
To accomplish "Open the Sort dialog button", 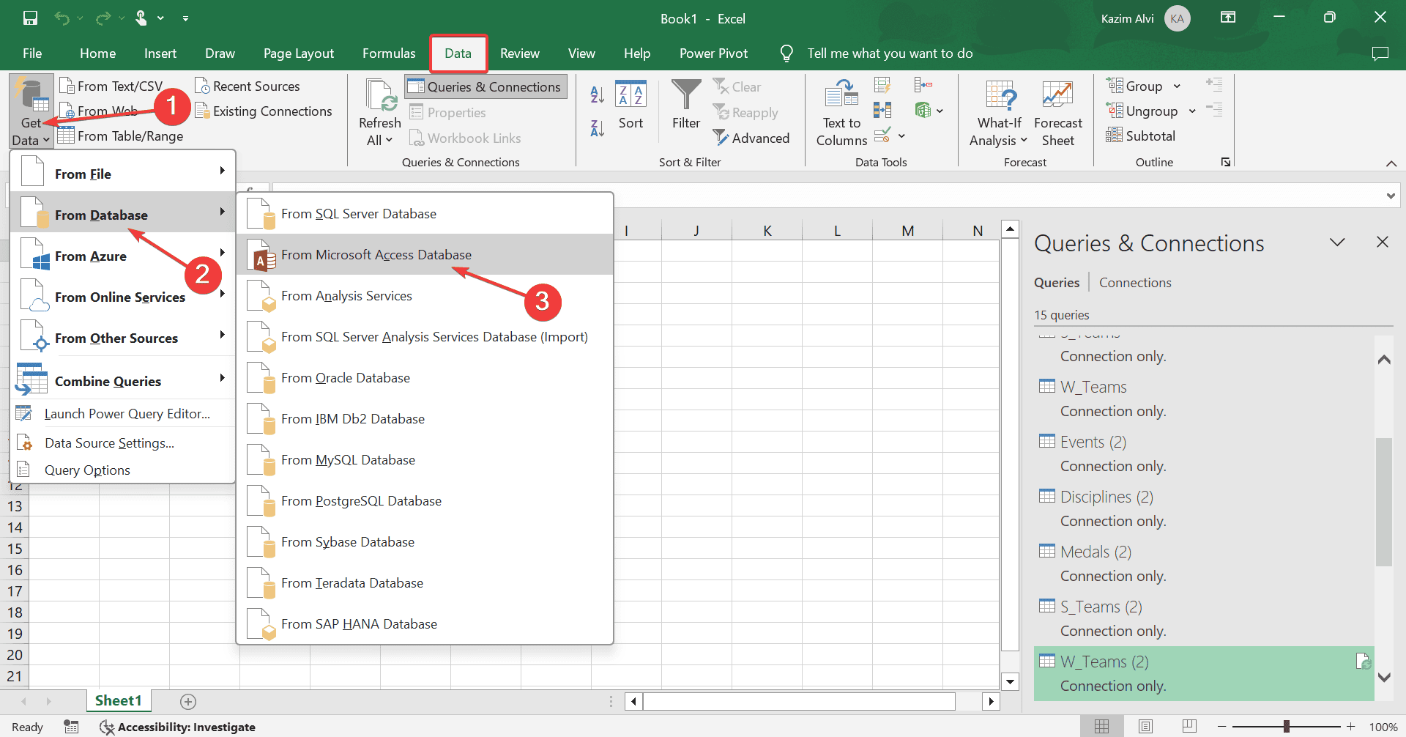I will click(631, 105).
